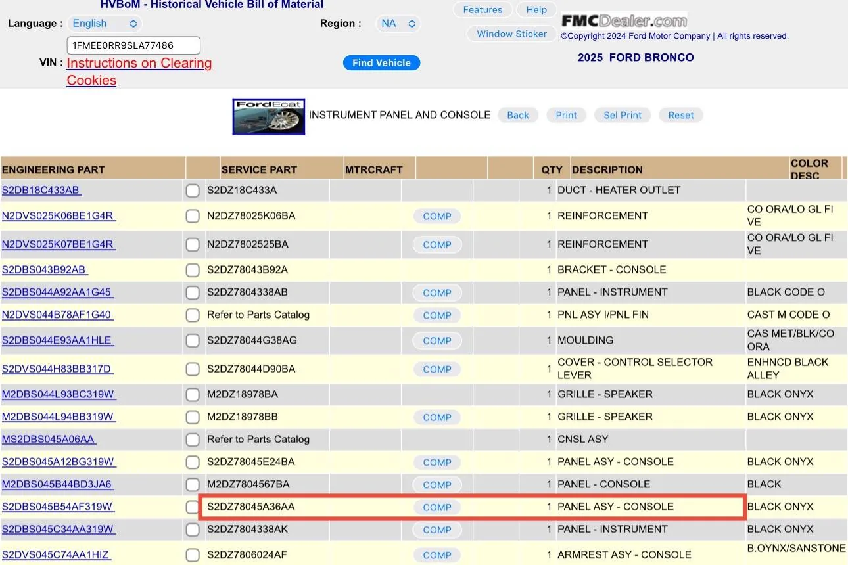848x565 pixels.
Task: Click the S2DBS045C34AA319W link
Action: point(58,530)
